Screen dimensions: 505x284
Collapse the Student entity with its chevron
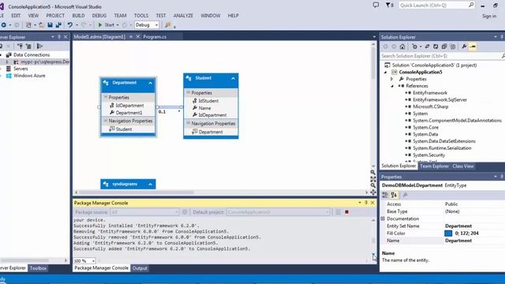pos(233,78)
